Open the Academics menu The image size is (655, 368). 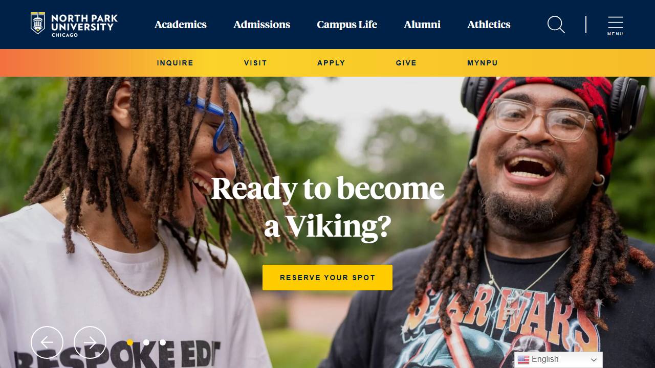pos(181,25)
